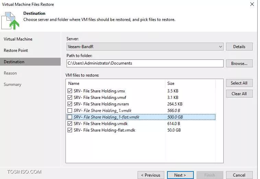This screenshot has width=260, height=179.
Task: Uncheck SRV- File Share Holding.vmx checkbox
Action: coord(70,91)
